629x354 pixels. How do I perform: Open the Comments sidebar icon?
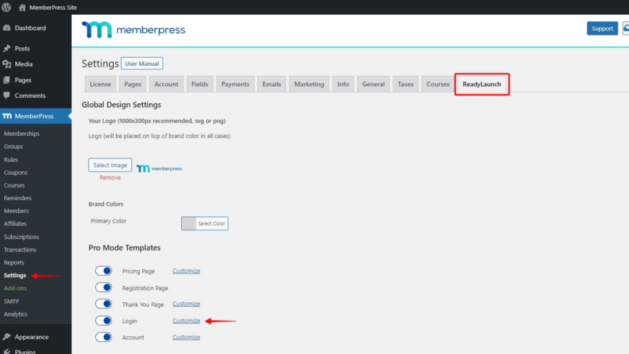7,95
